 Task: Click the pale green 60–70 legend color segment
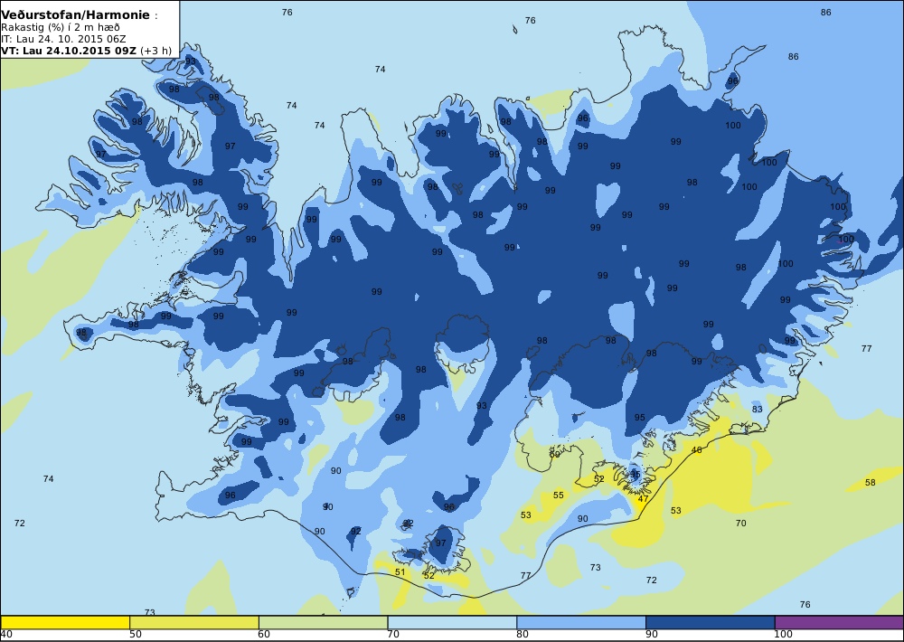[x=323, y=622]
